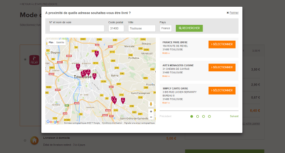Select the Mondial Relay radio option
Image resolution: width=285 pixels, height=153 pixels.
[25, 59]
